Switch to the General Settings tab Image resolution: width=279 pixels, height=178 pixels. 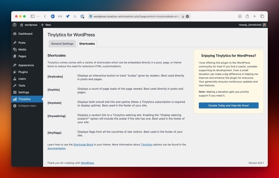(x=62, y=44)
